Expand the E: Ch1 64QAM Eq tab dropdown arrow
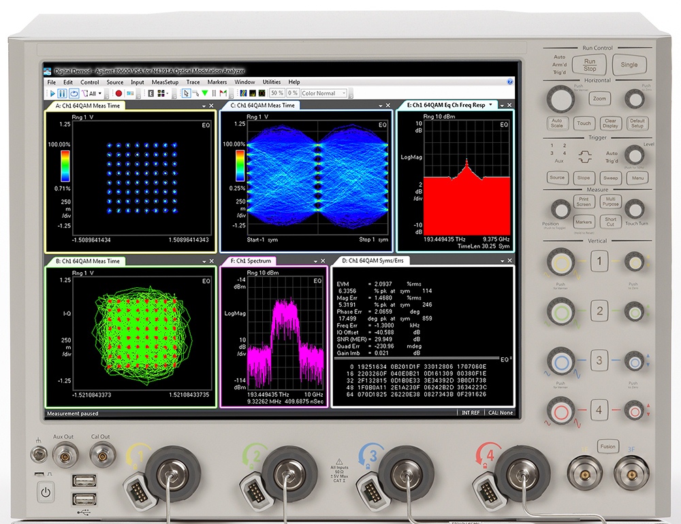Image resolution: width=681 pixels, height=524 pixels. [x=490, y=105]
